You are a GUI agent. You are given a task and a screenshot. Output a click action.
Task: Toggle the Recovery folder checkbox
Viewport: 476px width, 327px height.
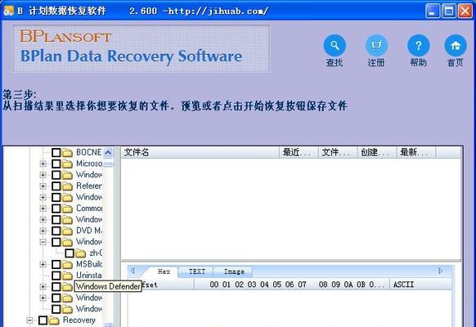click(43, 320)
